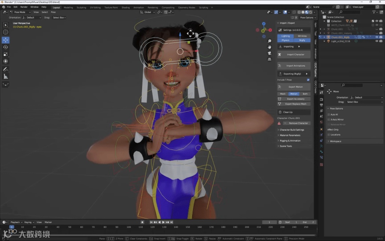Click the viewport zoom magnifier icon
385x241 pixels.
(269, 41)
